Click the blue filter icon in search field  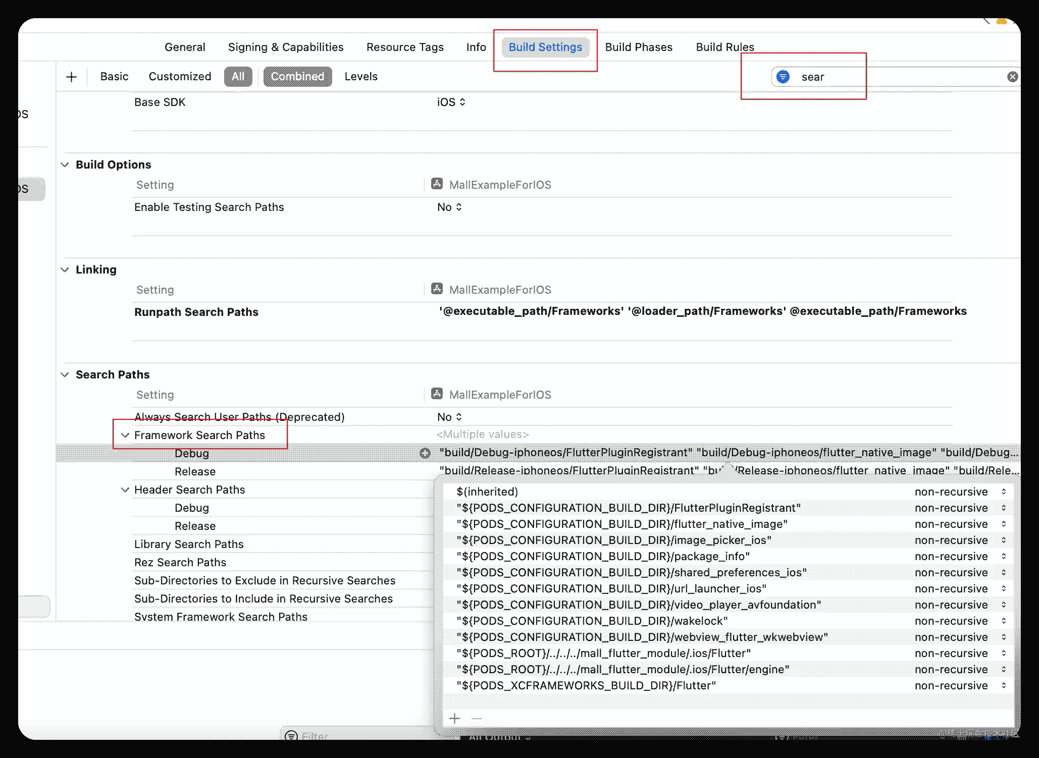[783, 77]
